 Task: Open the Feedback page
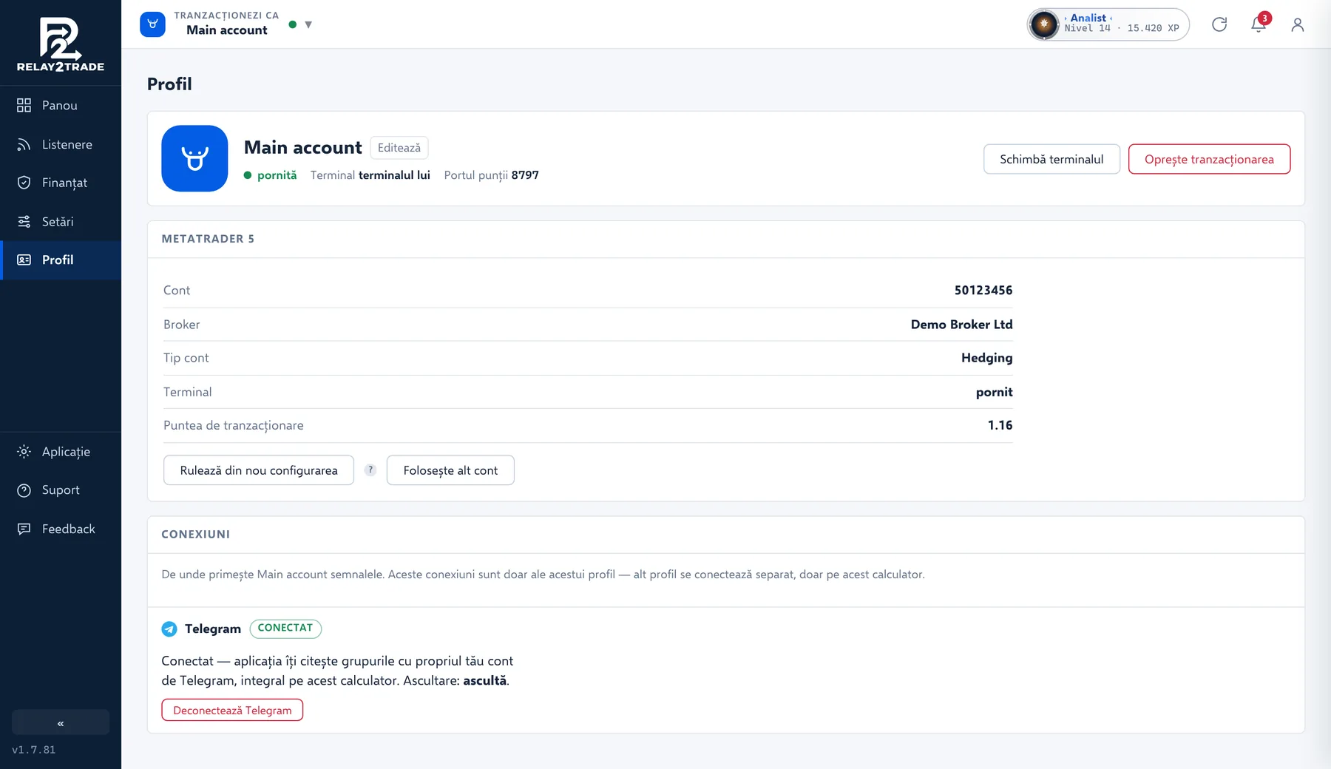(61, 529)
